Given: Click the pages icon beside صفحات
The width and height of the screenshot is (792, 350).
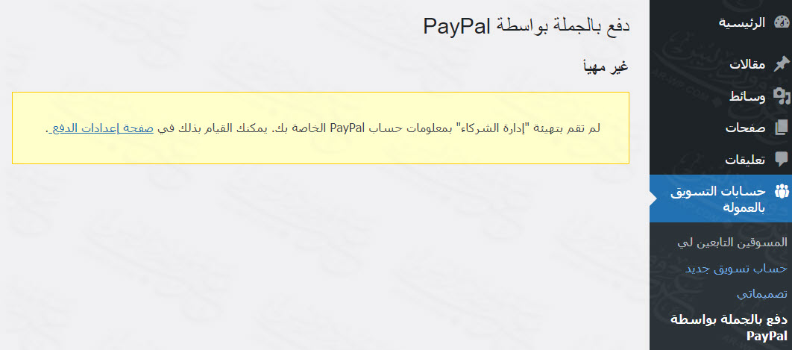Looking at the screenshot, I should (x=781, y=128).
